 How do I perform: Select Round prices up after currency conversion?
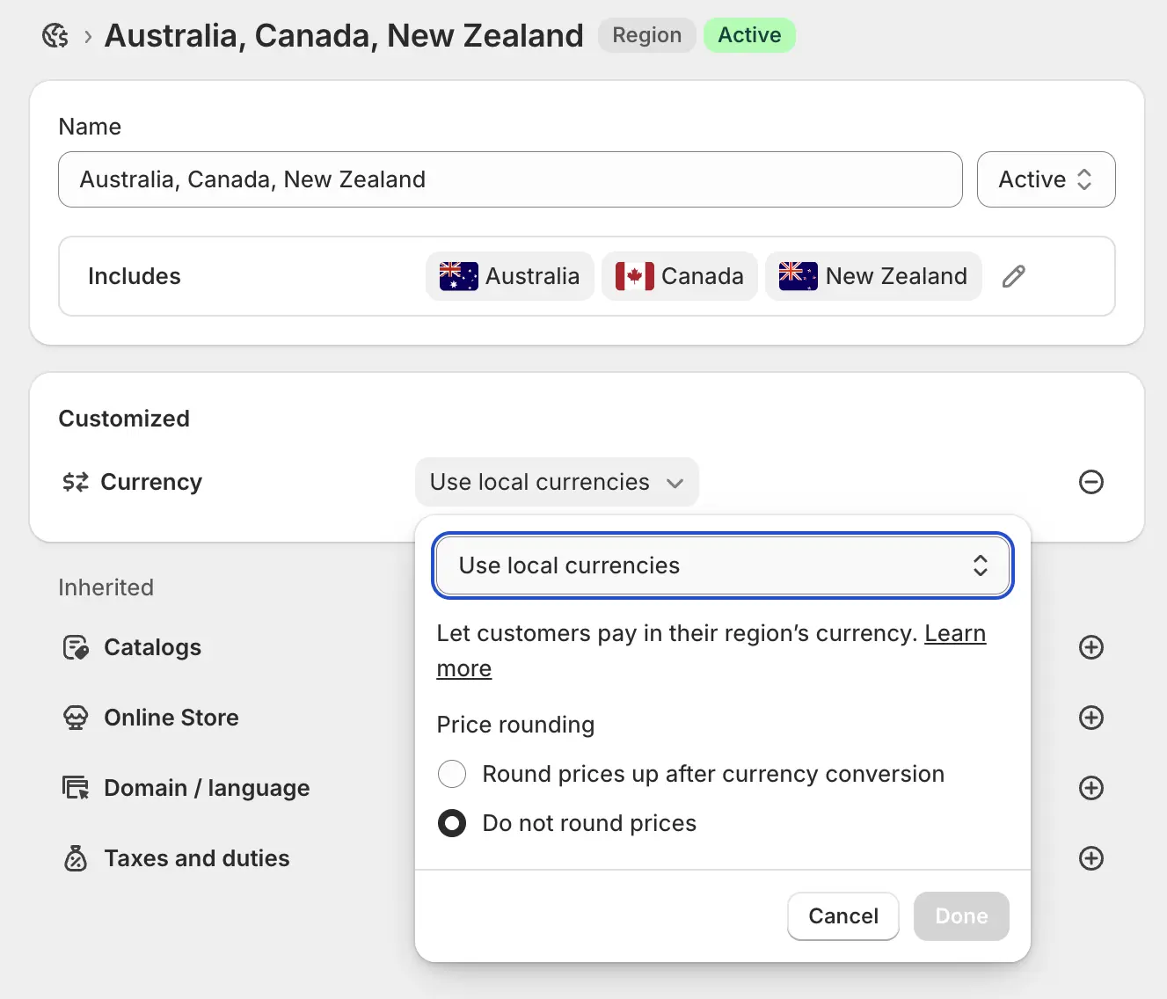(x=451, y=774)
